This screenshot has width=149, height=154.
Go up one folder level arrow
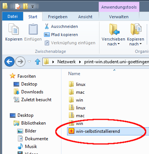click(x=38, y=62)
